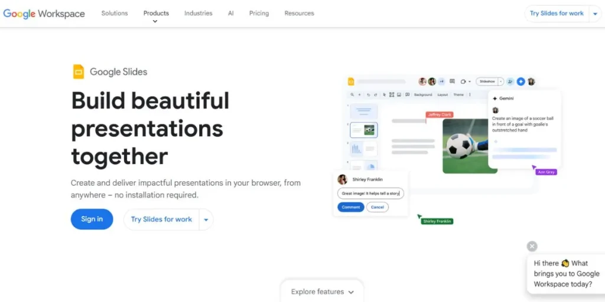605x302 pixels.
Task: Click the plus add-slide icon in mockup toolbar
Action: (360, 95)
